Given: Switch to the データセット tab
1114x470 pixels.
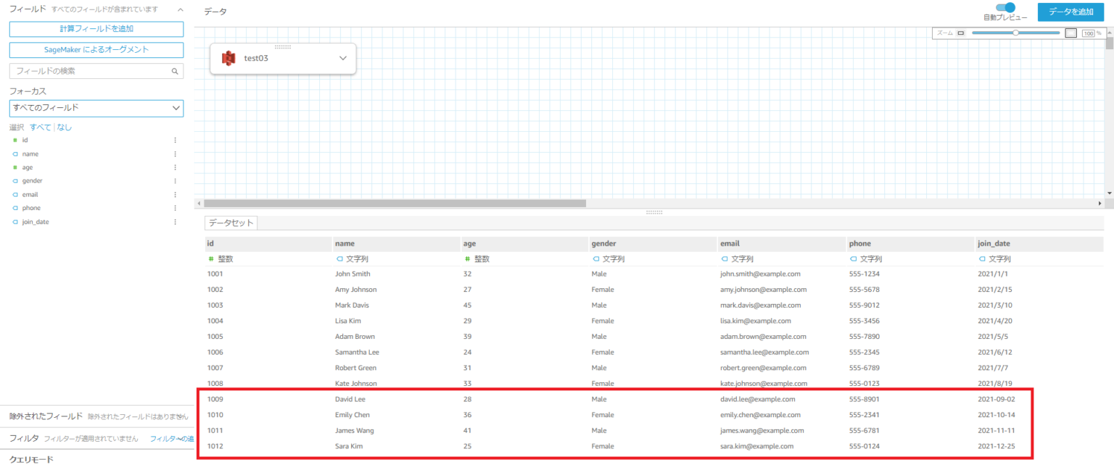Looking at the screenshot, I should (231, 222).
